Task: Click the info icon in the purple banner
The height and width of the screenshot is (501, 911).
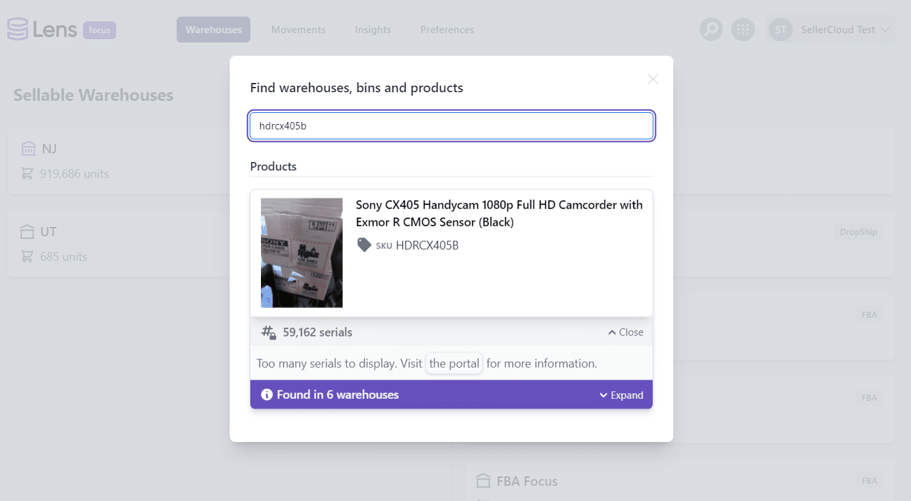Action: point(266,394)
